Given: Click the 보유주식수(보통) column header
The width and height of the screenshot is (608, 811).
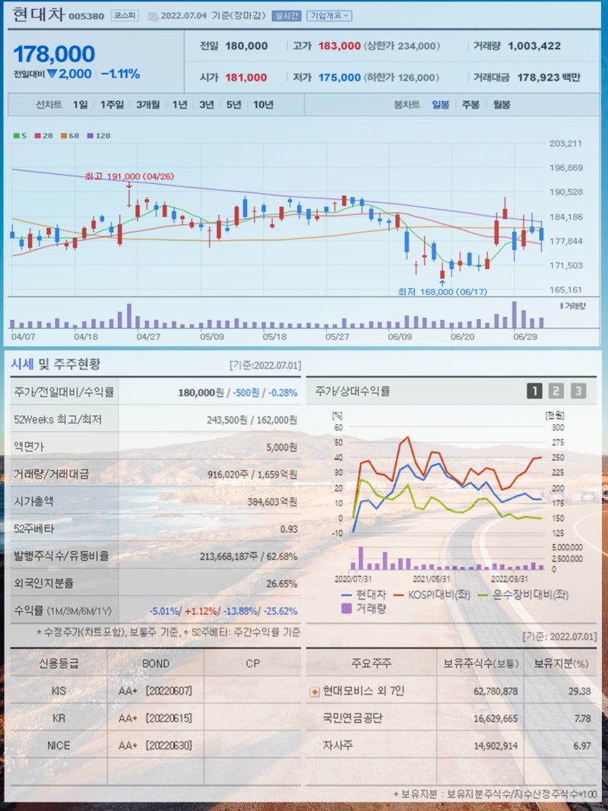Looking at the screenshot, I should tap(481, 664).
